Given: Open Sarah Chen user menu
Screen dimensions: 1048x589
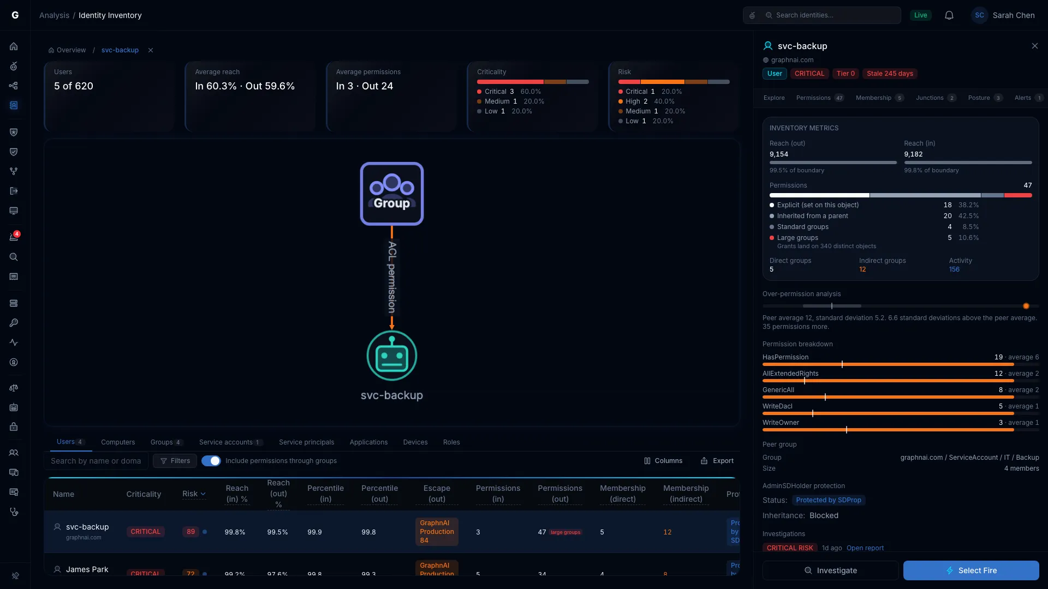Looking at the screenshot, I should (x=1003, y=15).
